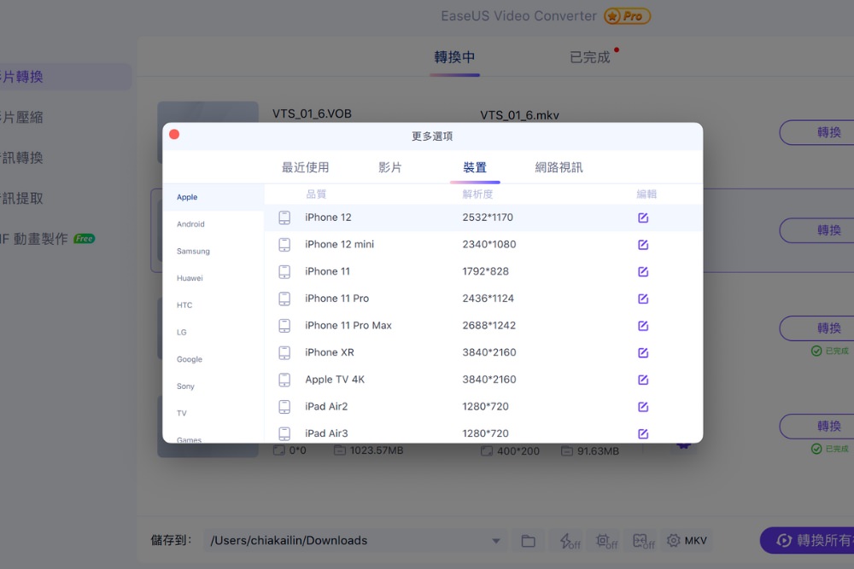Click the iPhone 11 Pro device icon
Screen dimensions: 854x569
click(284, 299)
